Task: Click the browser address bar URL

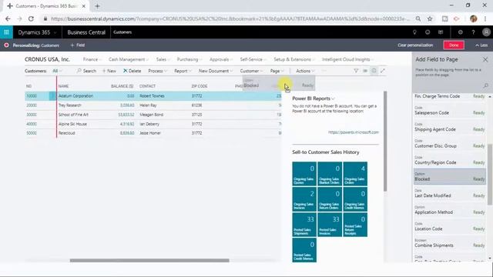Action: coord(230,18)
